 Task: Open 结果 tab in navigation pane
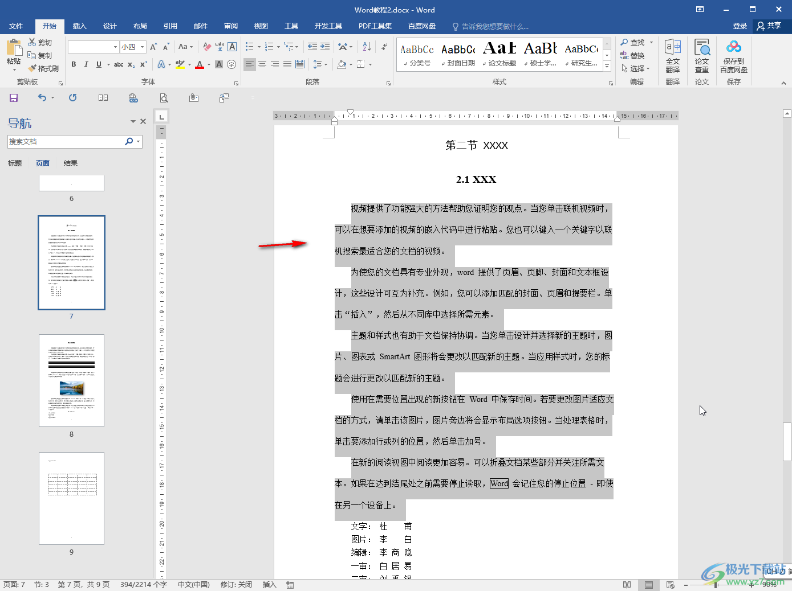(71, 163)
